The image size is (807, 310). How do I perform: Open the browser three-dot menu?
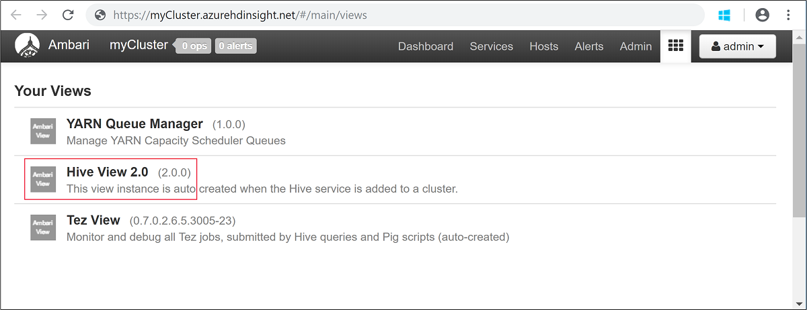[x=788, y=15]
